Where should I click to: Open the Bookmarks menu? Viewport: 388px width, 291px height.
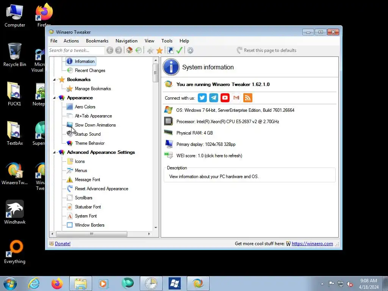tap(97, 41)
